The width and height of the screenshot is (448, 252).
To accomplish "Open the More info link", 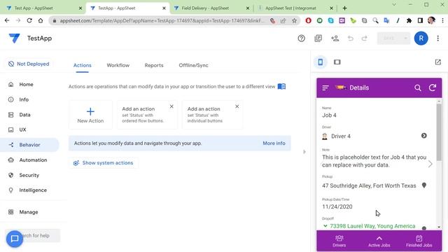I will coord(274,143).
